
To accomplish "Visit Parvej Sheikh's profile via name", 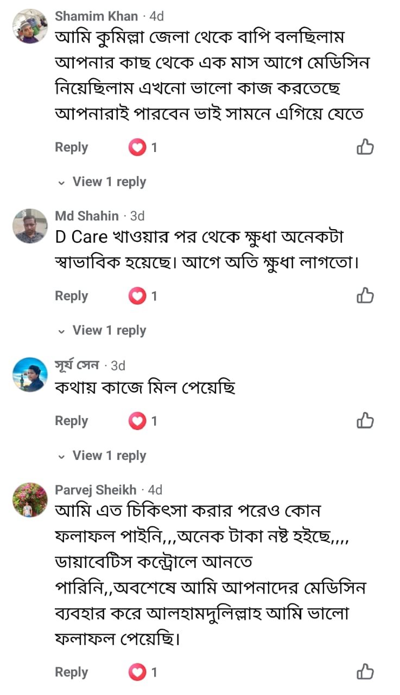I will coord(96,490).
